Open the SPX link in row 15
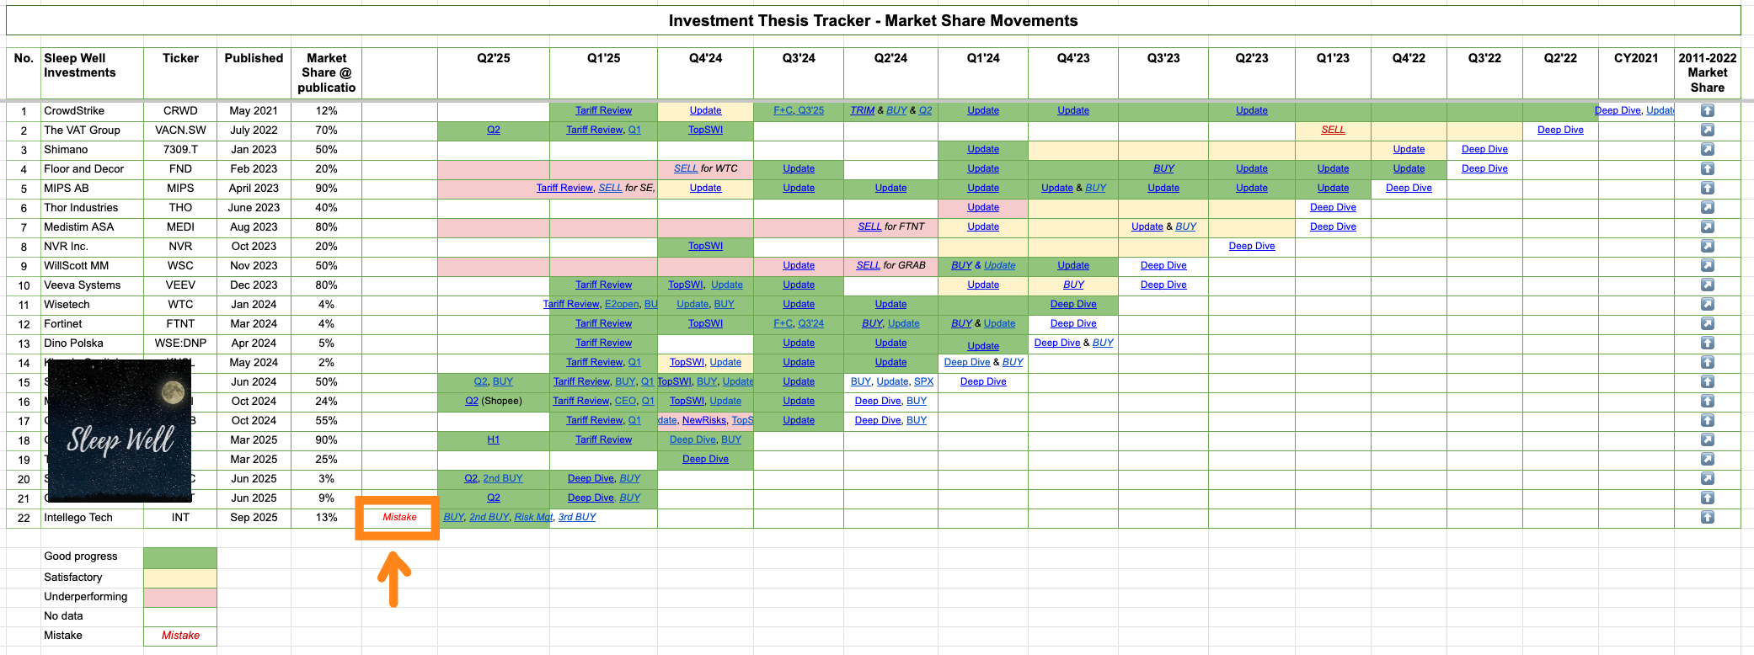Image resolution: width=1754 pixels, height=655 pixels. (x=923, y=381)
